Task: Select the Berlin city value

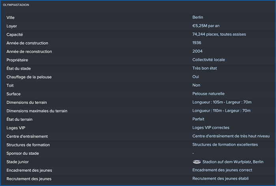Action: (x=198, y=17)
